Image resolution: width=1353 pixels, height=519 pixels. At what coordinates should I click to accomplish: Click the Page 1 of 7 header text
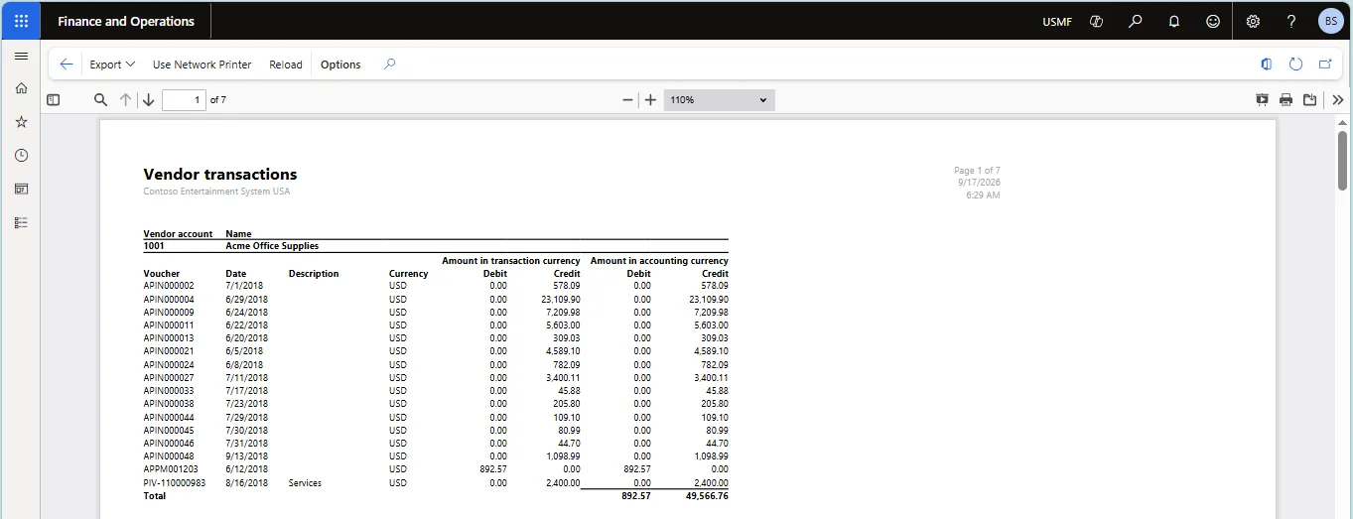(x=977, y=171)
